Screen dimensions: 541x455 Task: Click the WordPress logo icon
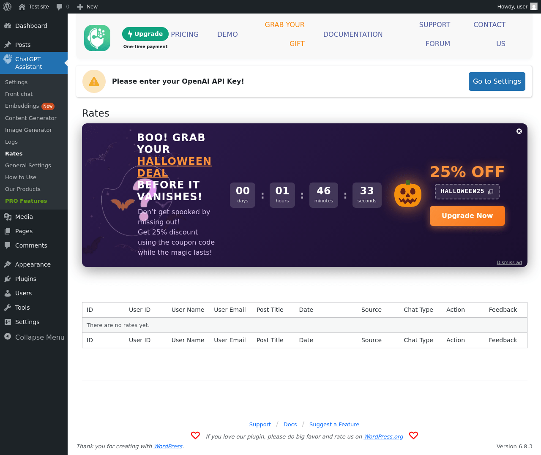7,7
